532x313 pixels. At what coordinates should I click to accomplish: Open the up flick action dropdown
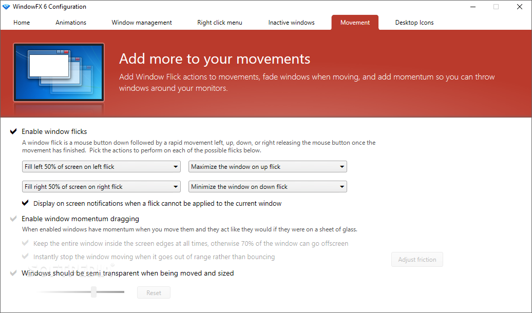tap(268, 166)
